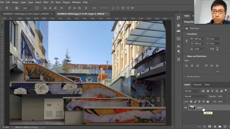Open the Info panel icon in dock

click(x=178, y=39)
